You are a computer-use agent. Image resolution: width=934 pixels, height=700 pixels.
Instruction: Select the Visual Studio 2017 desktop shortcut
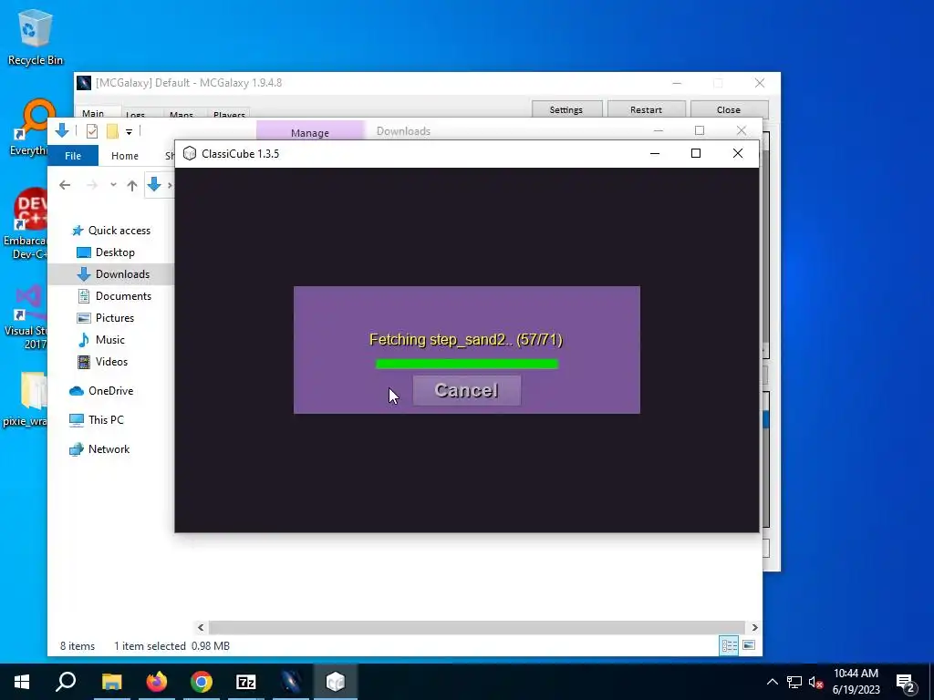26,317
